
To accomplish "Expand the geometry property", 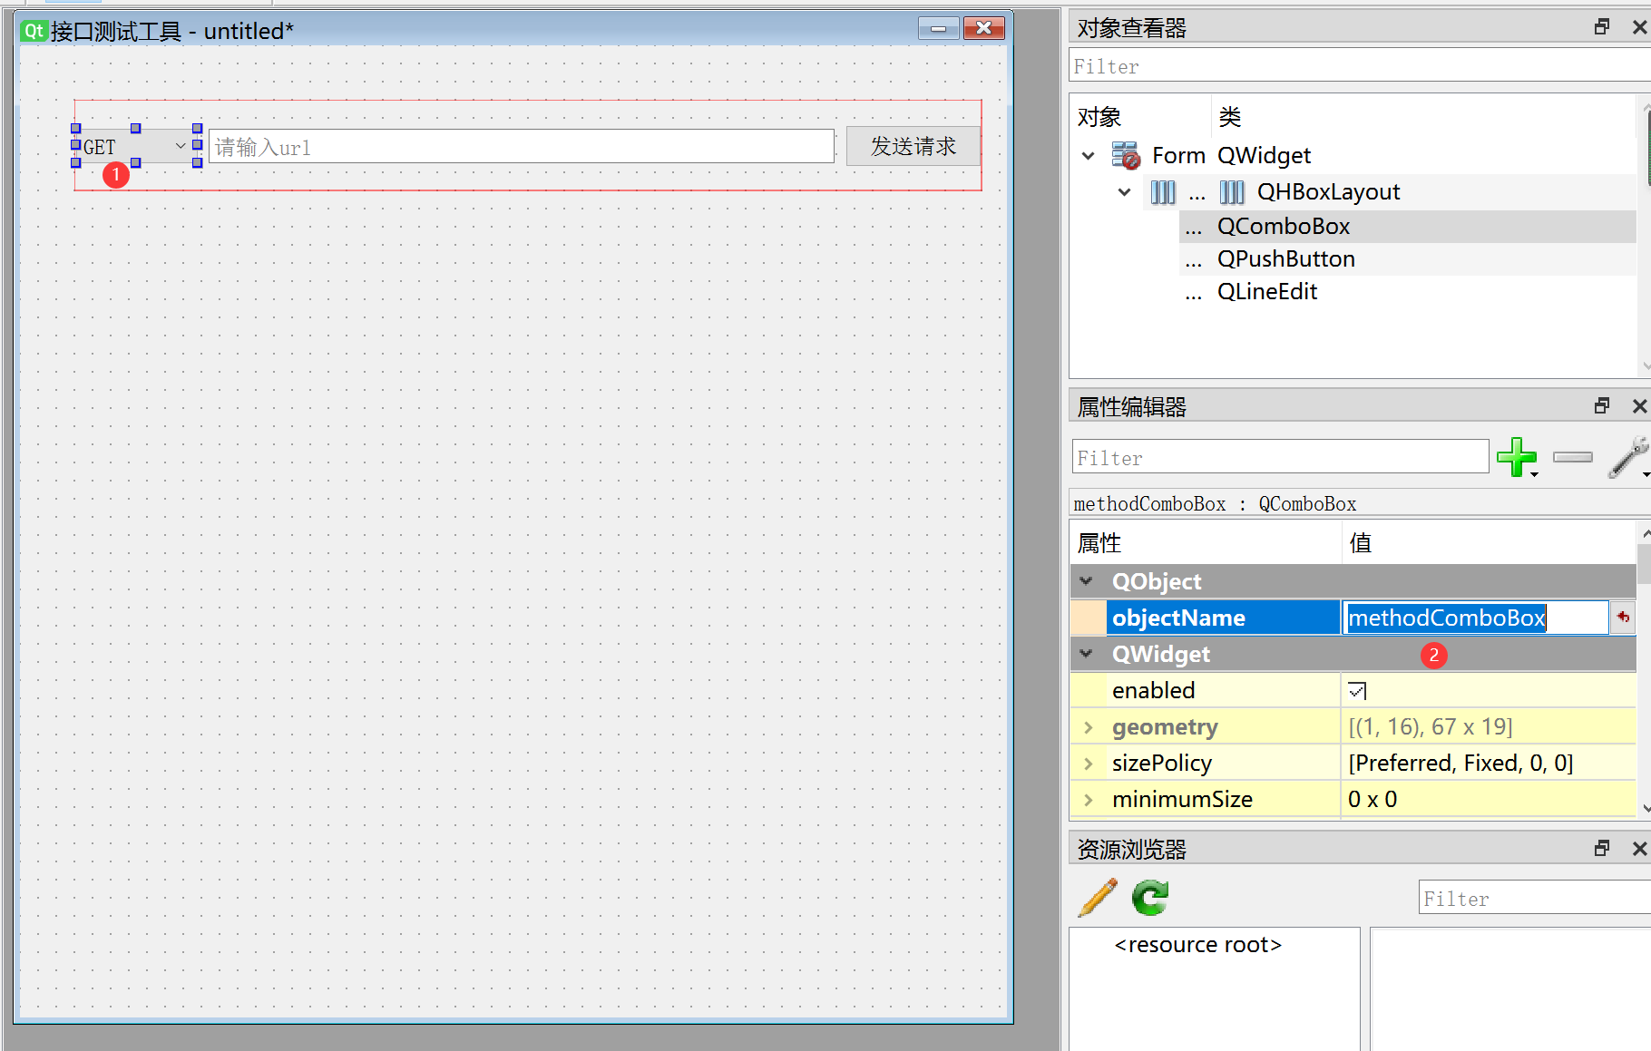I will 1088,727.
